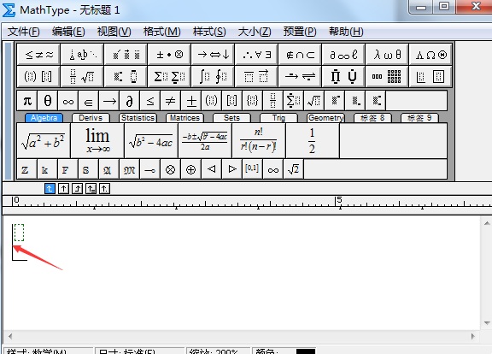Screen dimensions: 492x354
Task: Insert the circled times symbol in bottom bar
Action: pos(170,169)
